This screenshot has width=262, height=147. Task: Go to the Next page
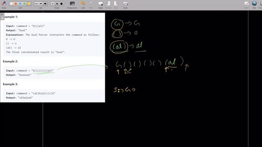coord(116,4)
